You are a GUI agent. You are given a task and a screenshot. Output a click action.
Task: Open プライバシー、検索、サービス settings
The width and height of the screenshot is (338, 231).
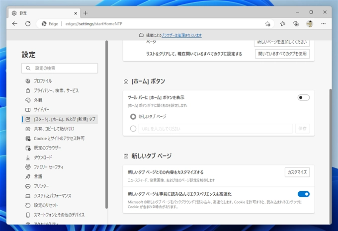pos(60,90)
